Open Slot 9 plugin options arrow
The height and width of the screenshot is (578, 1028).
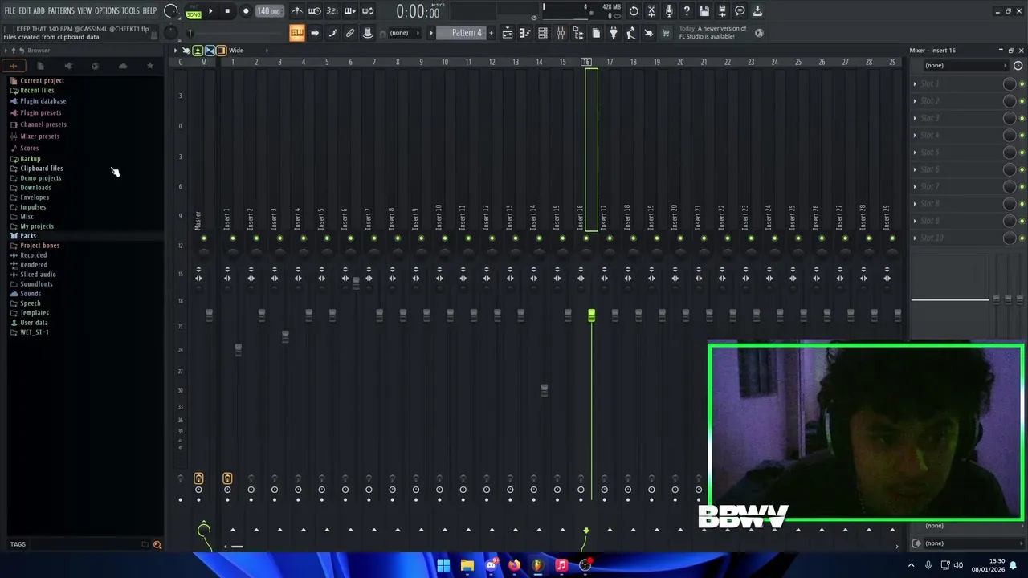(915, 221)
